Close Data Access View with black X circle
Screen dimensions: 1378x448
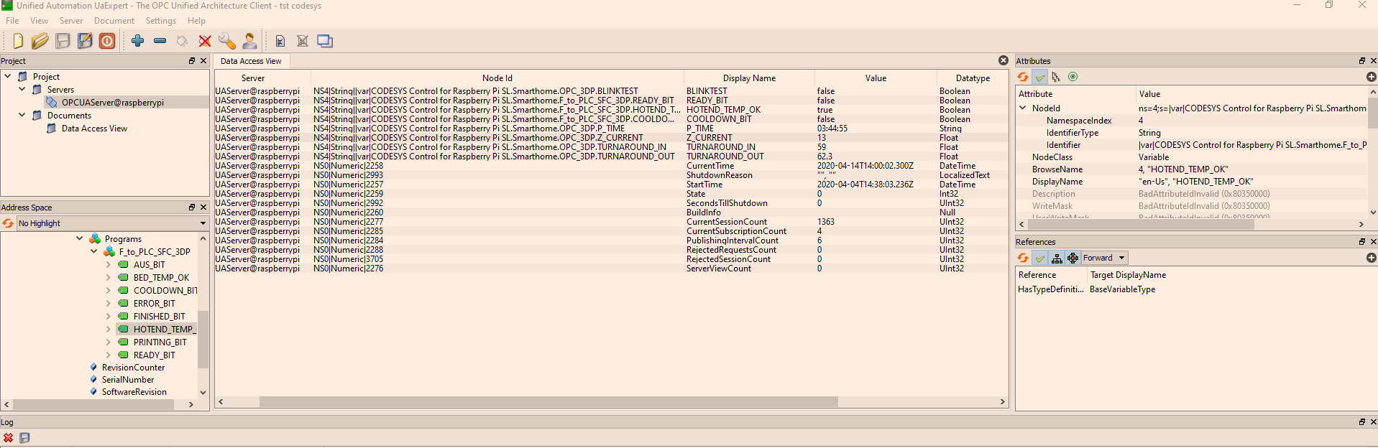1003,60
